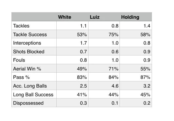Click the Tackle Success row label

[30, 35]
